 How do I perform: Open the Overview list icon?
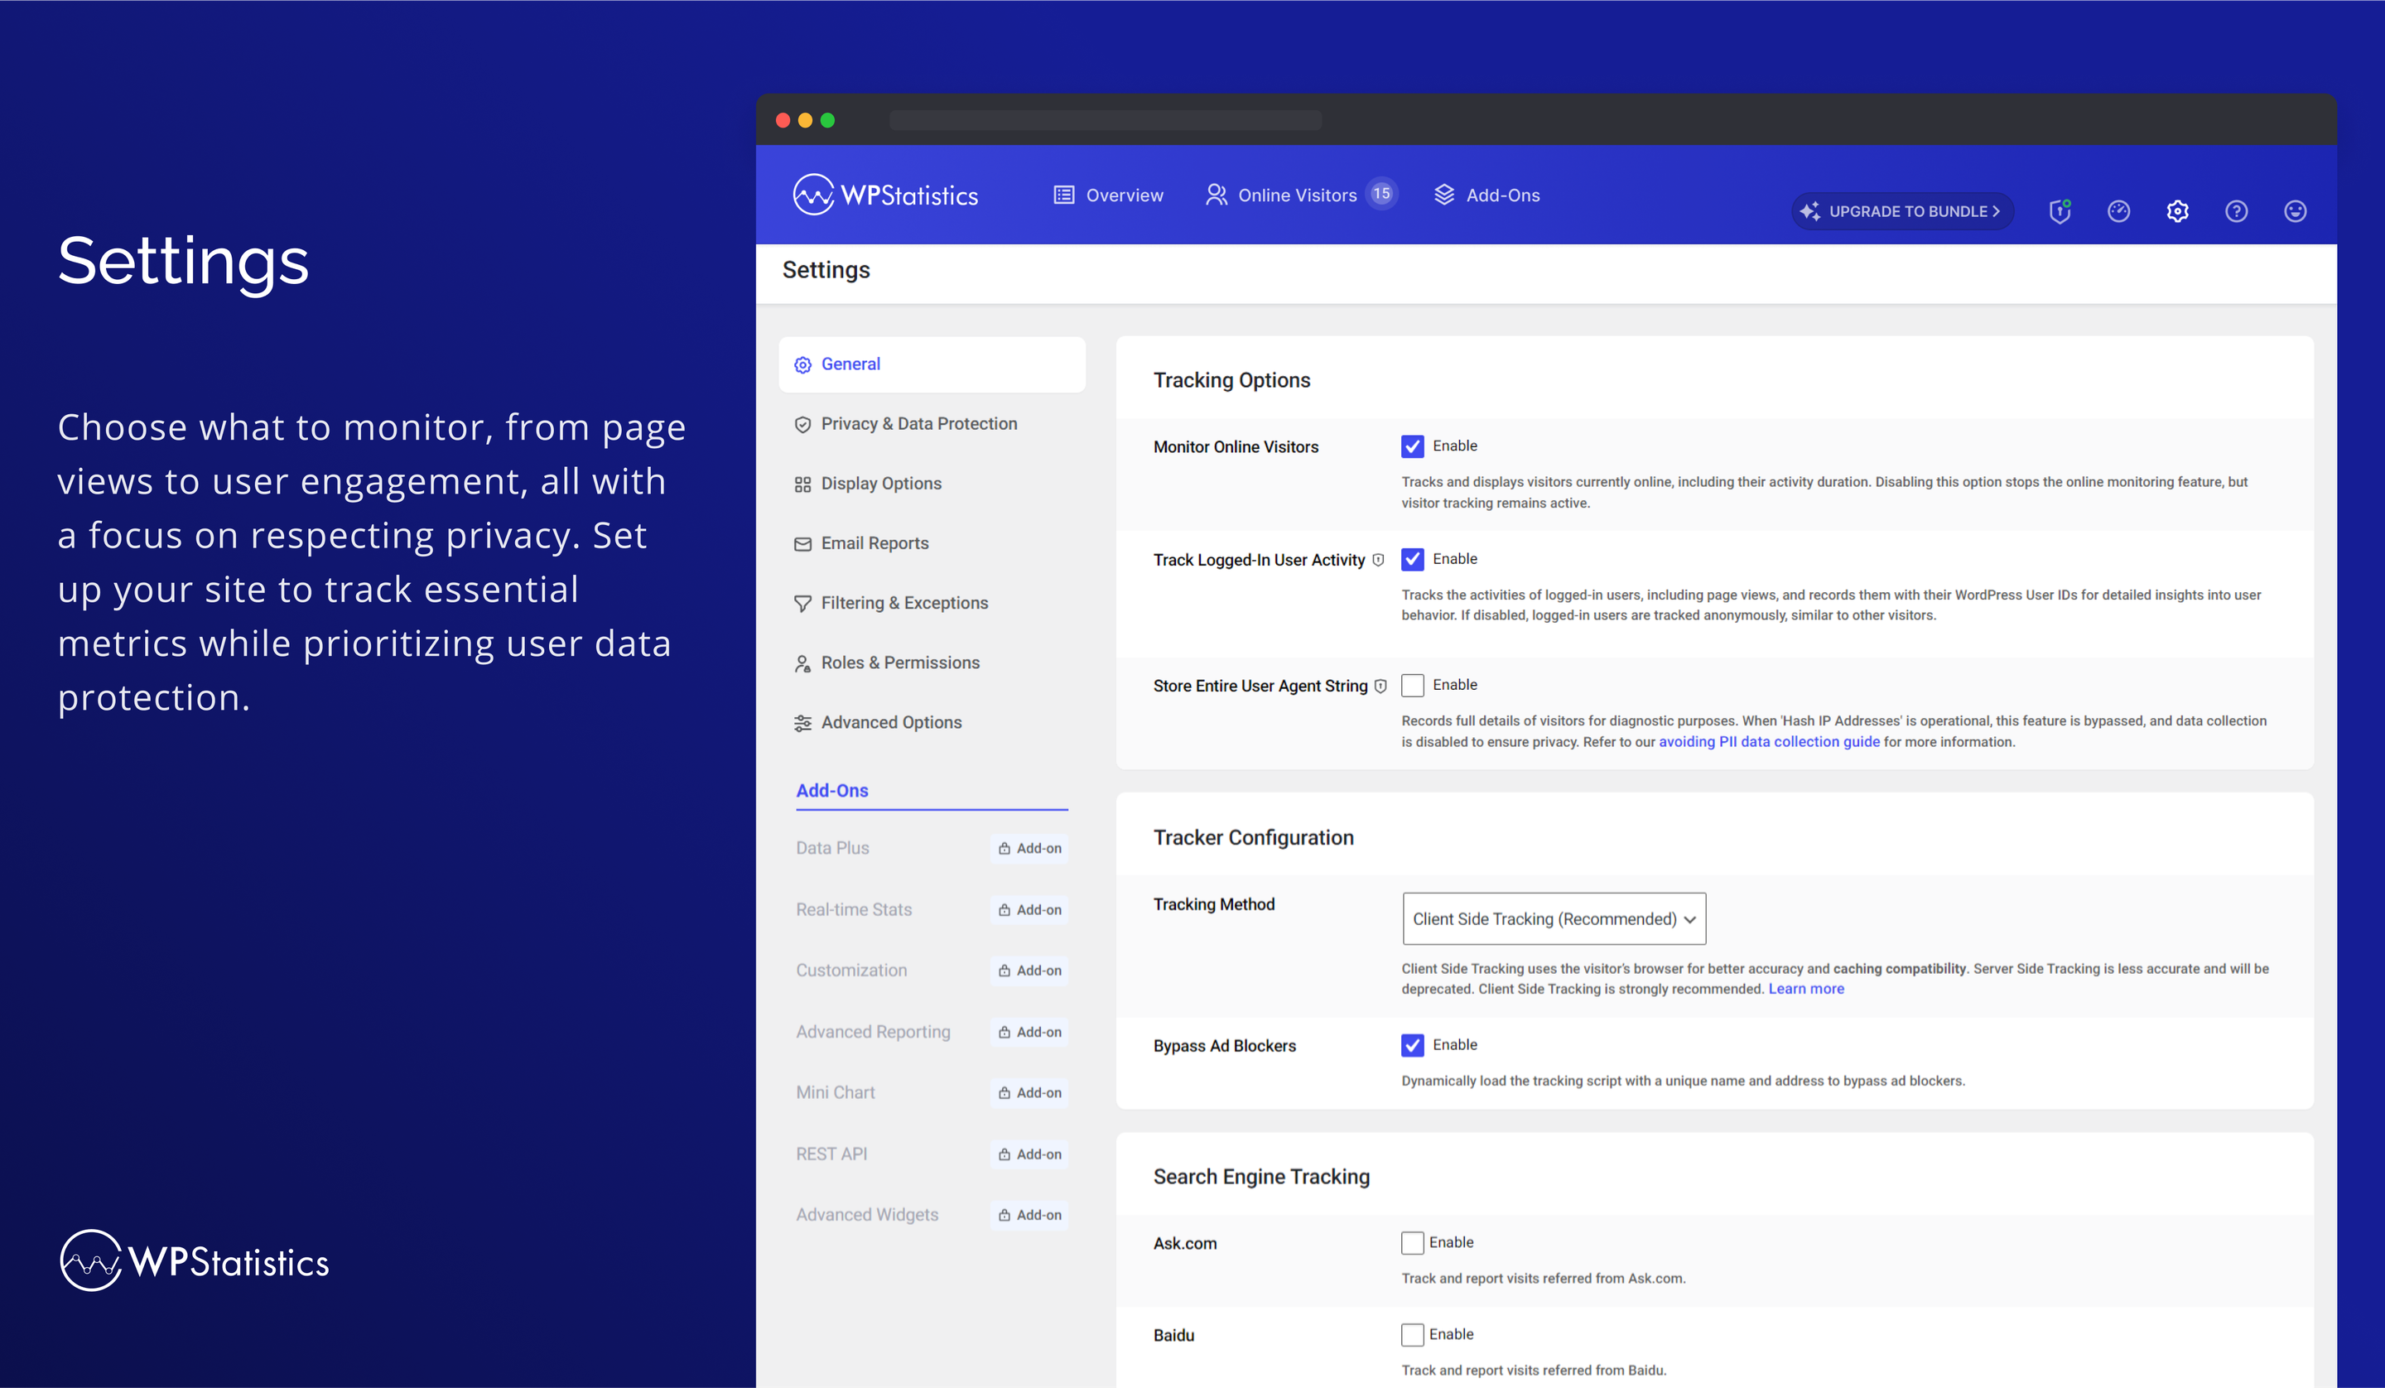1064,195
